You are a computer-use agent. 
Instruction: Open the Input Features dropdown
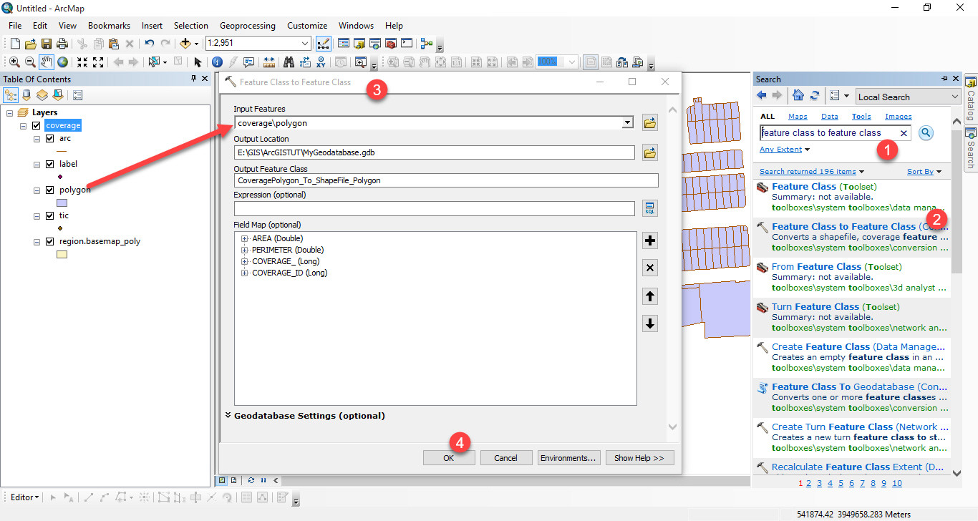click(x=627, y=123)
